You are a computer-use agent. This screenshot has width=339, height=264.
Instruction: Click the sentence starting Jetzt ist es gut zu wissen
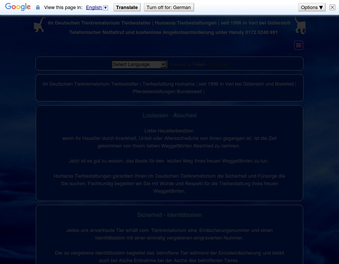pyautogui.click(x=169, y=161)
